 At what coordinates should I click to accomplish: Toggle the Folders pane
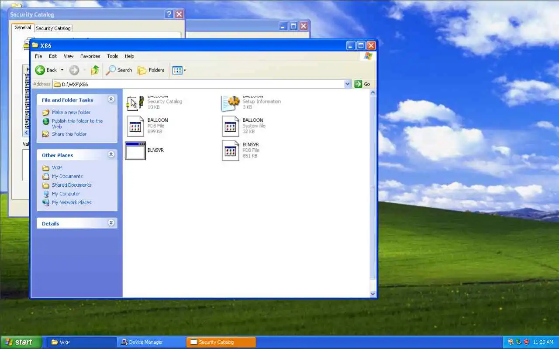pos(151,70)
